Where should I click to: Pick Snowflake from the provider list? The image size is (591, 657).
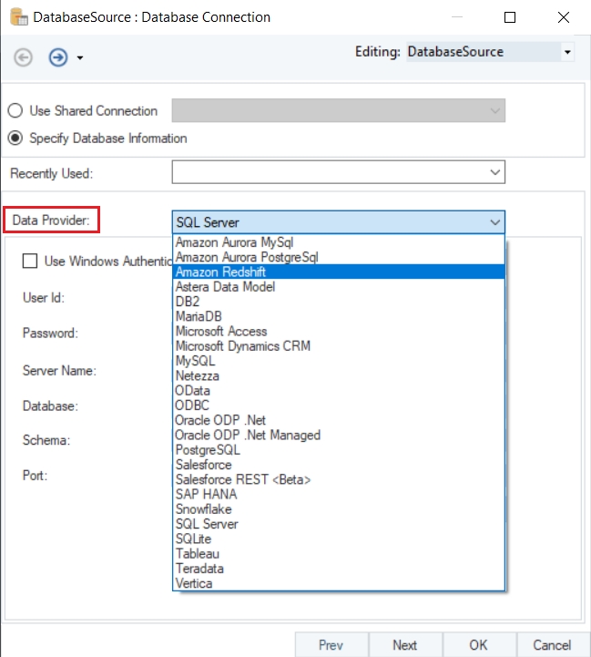click(204, 509)
